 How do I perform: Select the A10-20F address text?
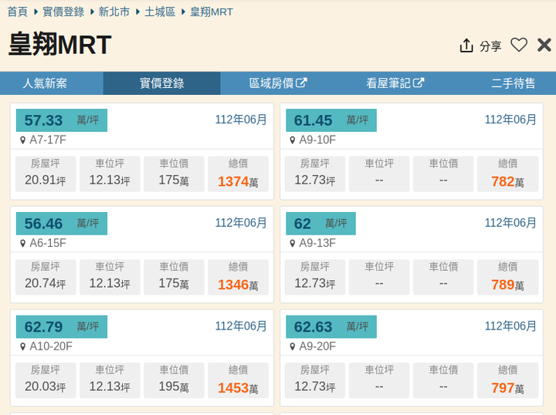coord(51,346)
